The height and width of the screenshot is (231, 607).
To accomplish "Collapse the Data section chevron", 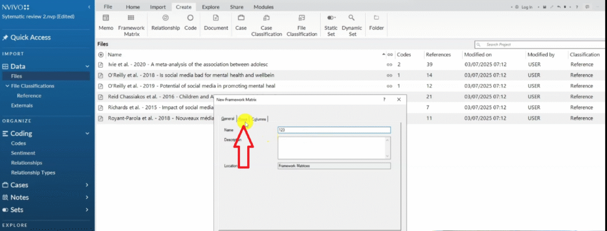I will (x=87, y=66).
